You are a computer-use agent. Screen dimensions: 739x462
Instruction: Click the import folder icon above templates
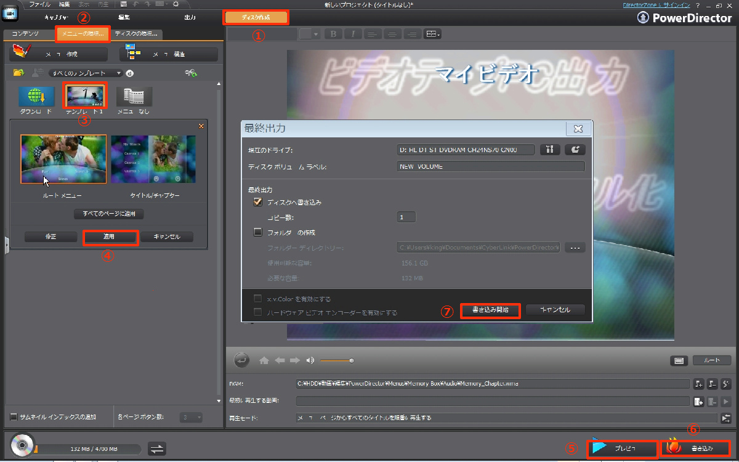point(19,73)
